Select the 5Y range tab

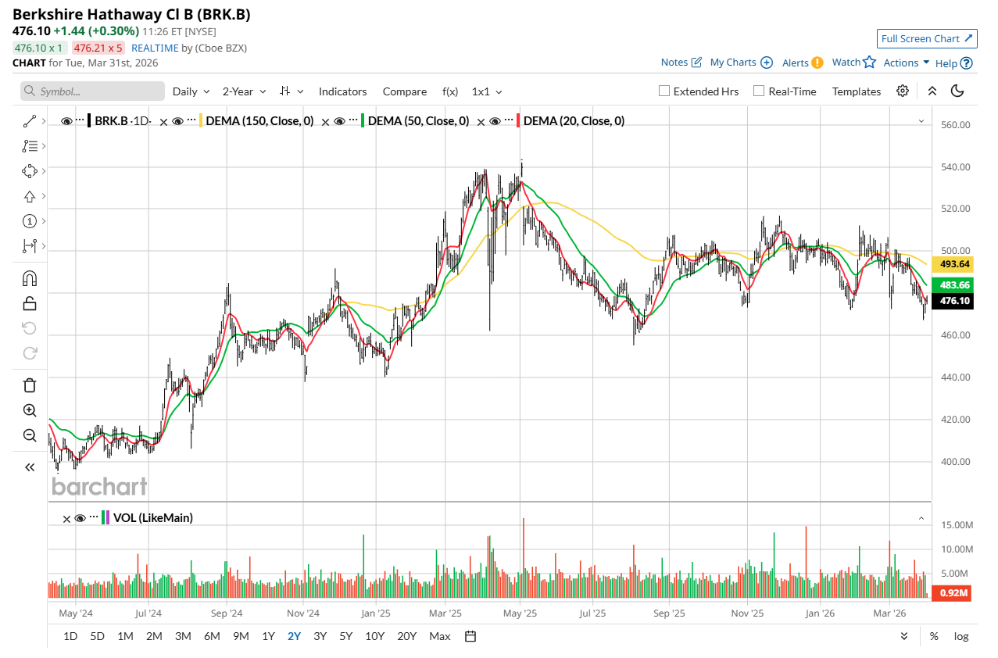coord(345,636)
